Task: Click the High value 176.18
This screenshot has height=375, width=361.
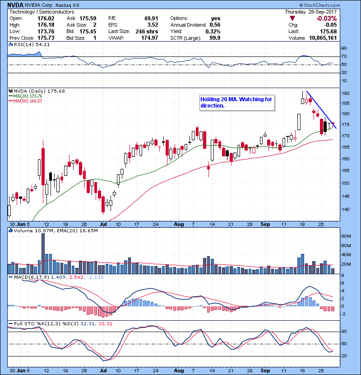Action: (x=46, y=25)
